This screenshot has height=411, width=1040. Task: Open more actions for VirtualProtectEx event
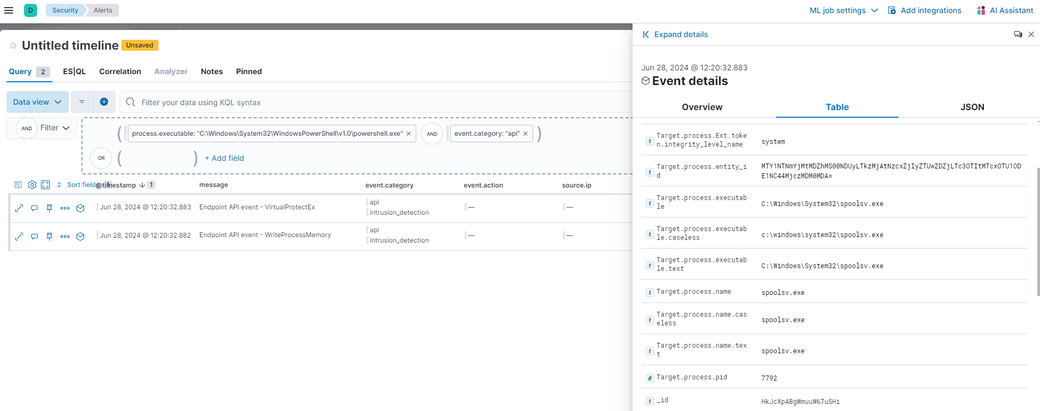(65, 208)
